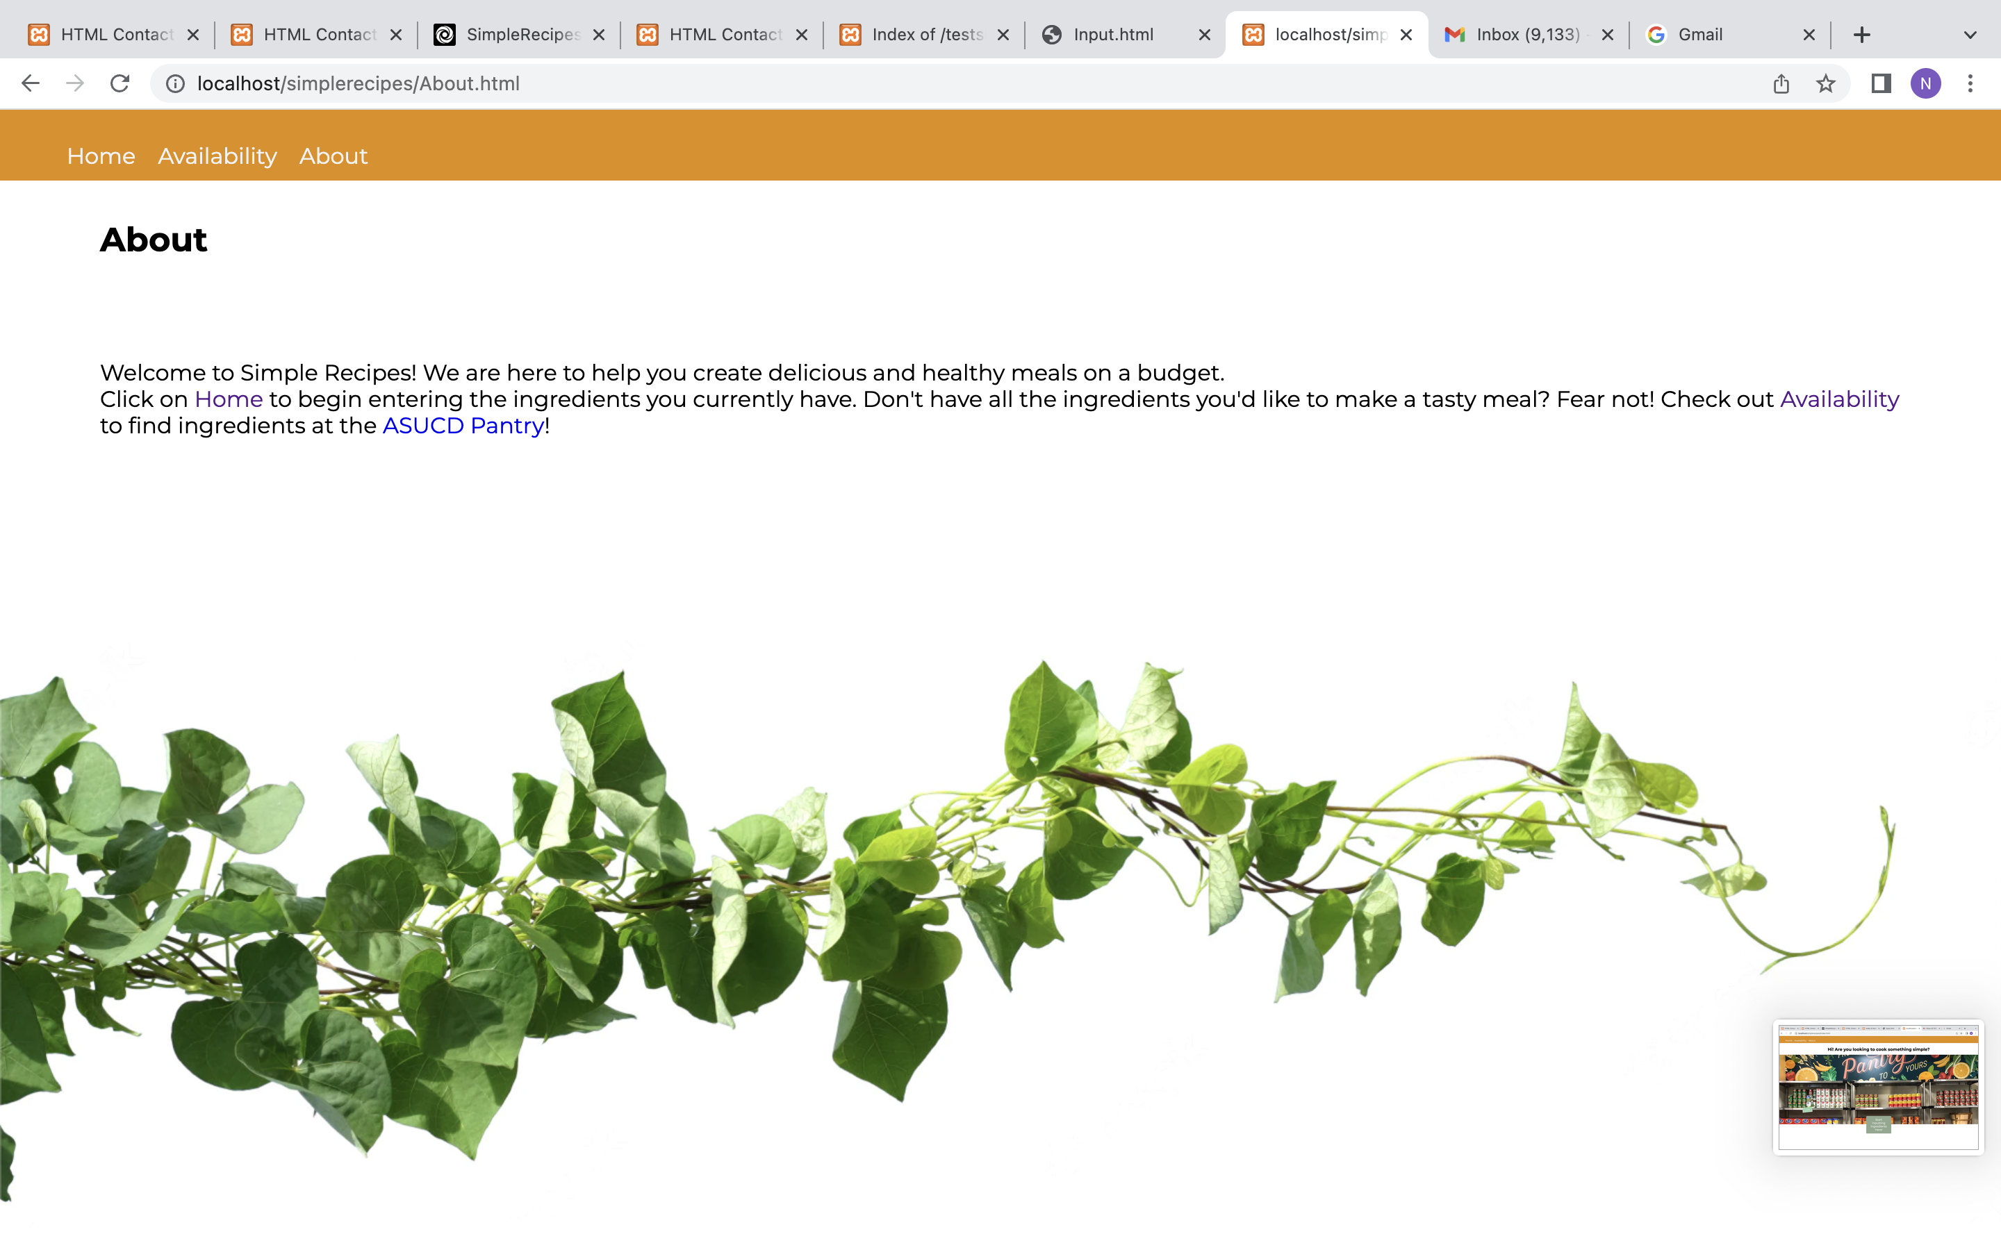Reload the current page
Screen dimensions: 2001x1250
point(120,83)
